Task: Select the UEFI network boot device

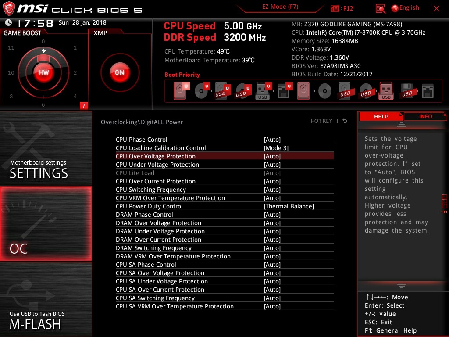Action: 284,91
